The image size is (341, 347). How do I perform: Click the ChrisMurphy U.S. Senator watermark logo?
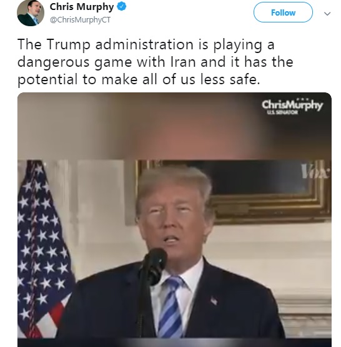[292, 107]
